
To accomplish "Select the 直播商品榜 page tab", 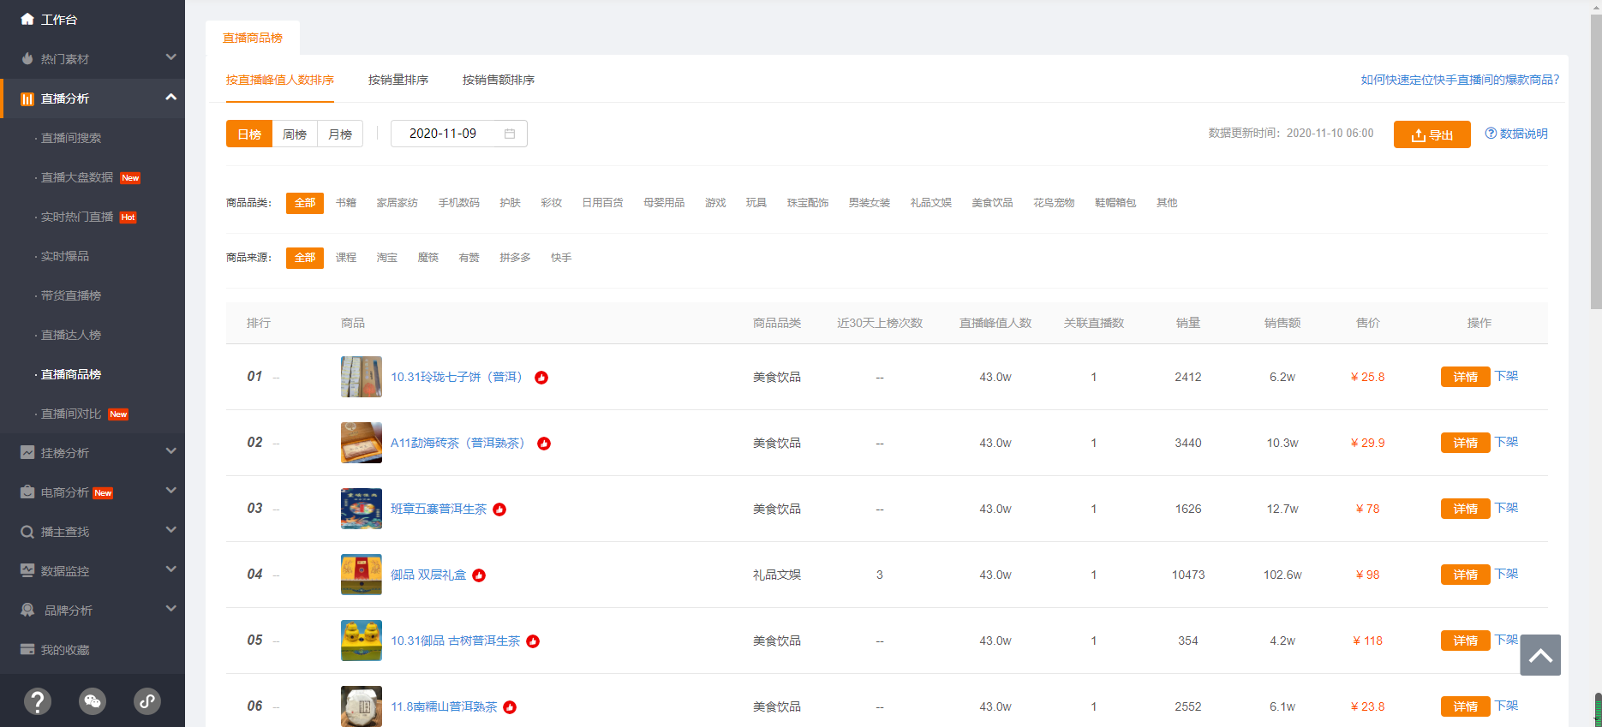I will 253,38.
